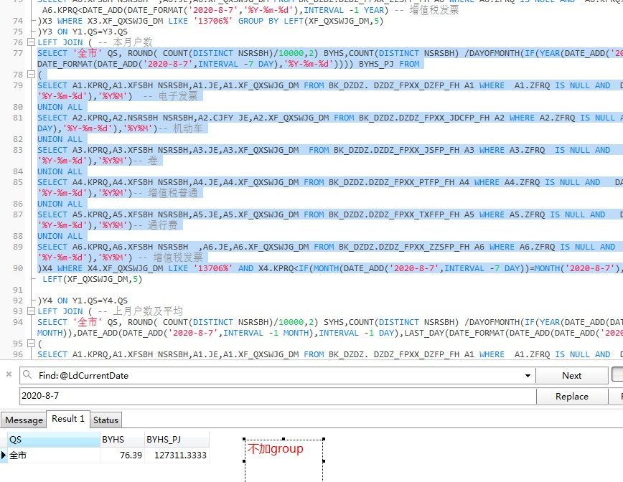Screen dimensions: 623x482
Task: Open the Status tab
Action: (106, 420)
